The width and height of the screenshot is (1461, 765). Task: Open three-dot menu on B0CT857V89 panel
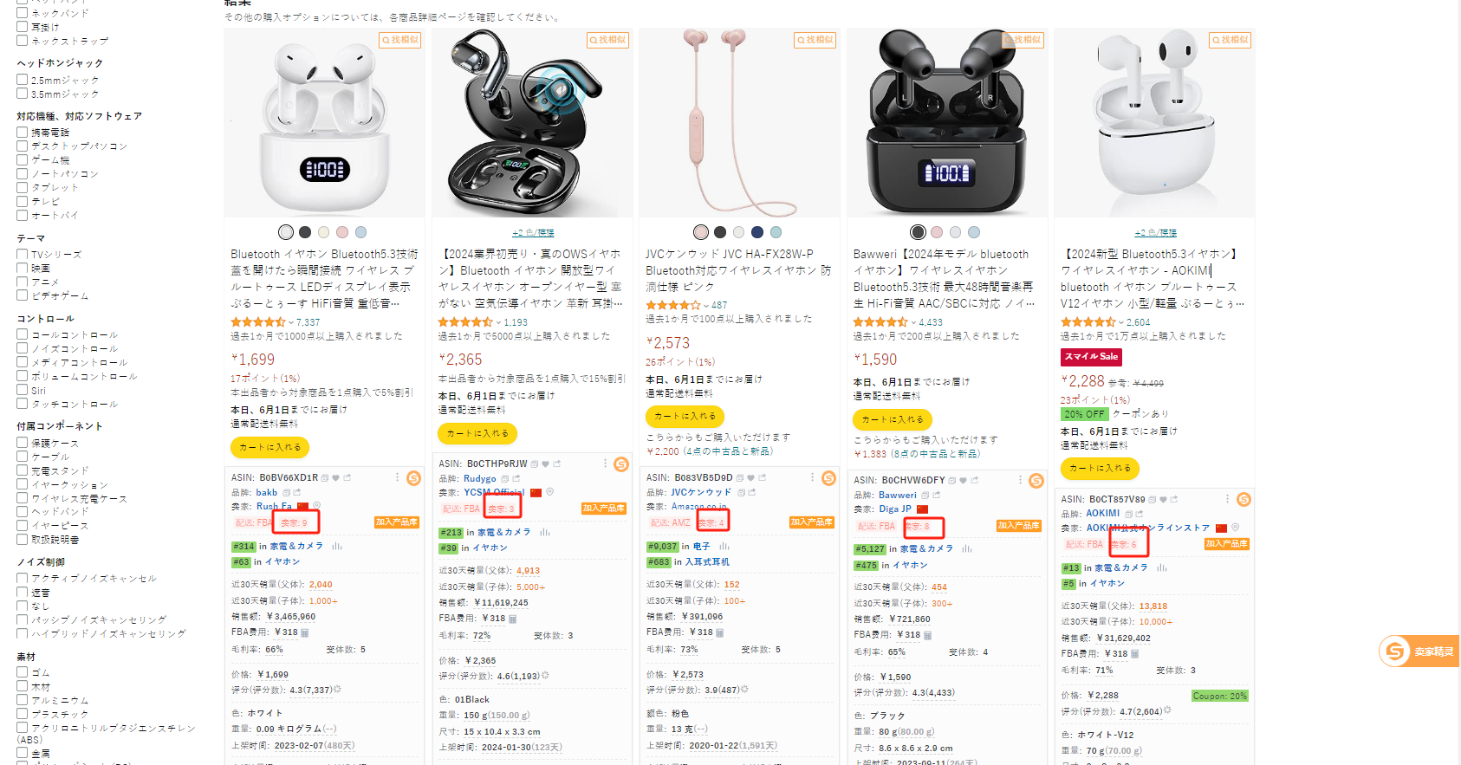(1227, 499)
